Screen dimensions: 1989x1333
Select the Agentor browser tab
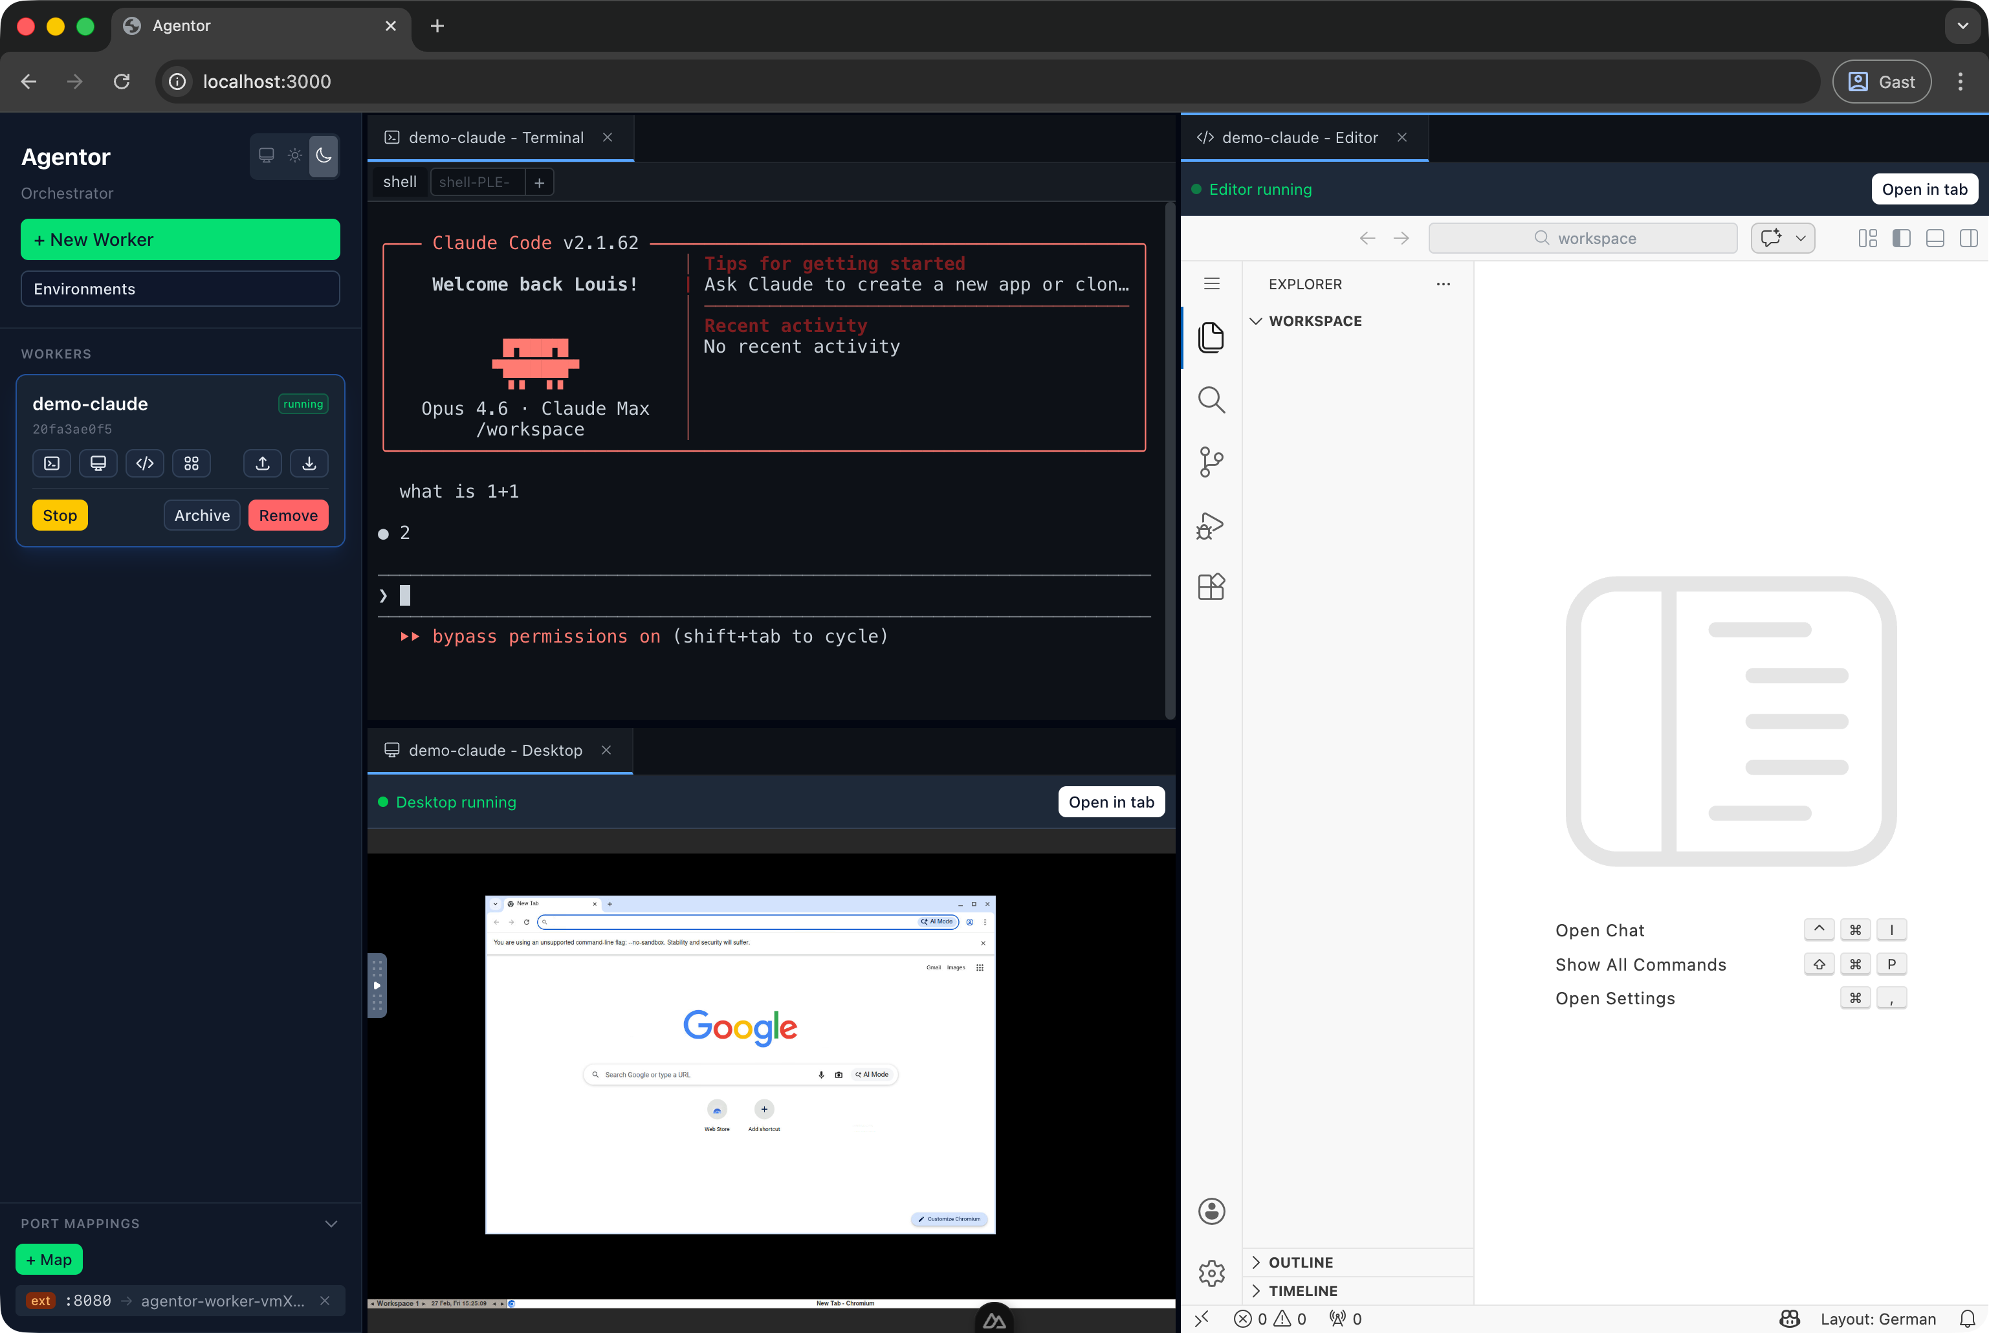[x=260, y=25]
